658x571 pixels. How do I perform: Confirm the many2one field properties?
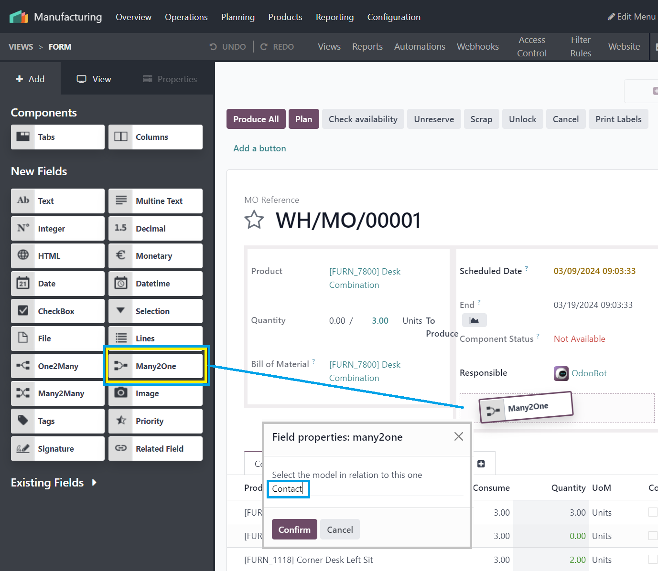pos(294,529)
